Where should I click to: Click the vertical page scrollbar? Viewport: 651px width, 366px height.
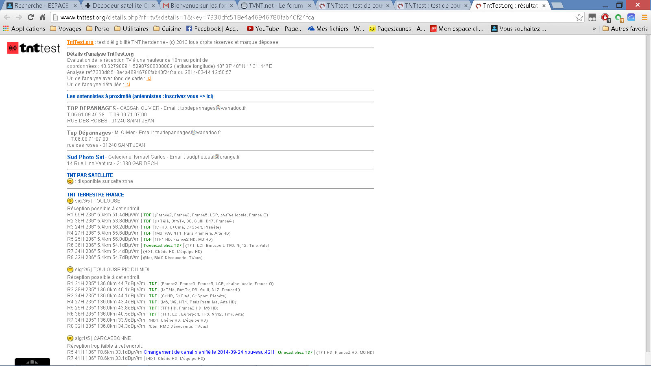click(648, 194)
